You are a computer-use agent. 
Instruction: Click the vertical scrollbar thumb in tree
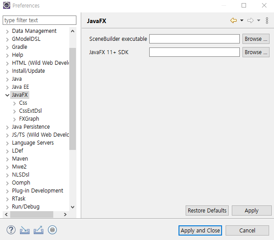[x=72, y=99]
